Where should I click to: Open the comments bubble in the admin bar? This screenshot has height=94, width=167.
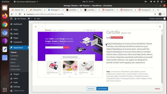[x=30, y=19]
